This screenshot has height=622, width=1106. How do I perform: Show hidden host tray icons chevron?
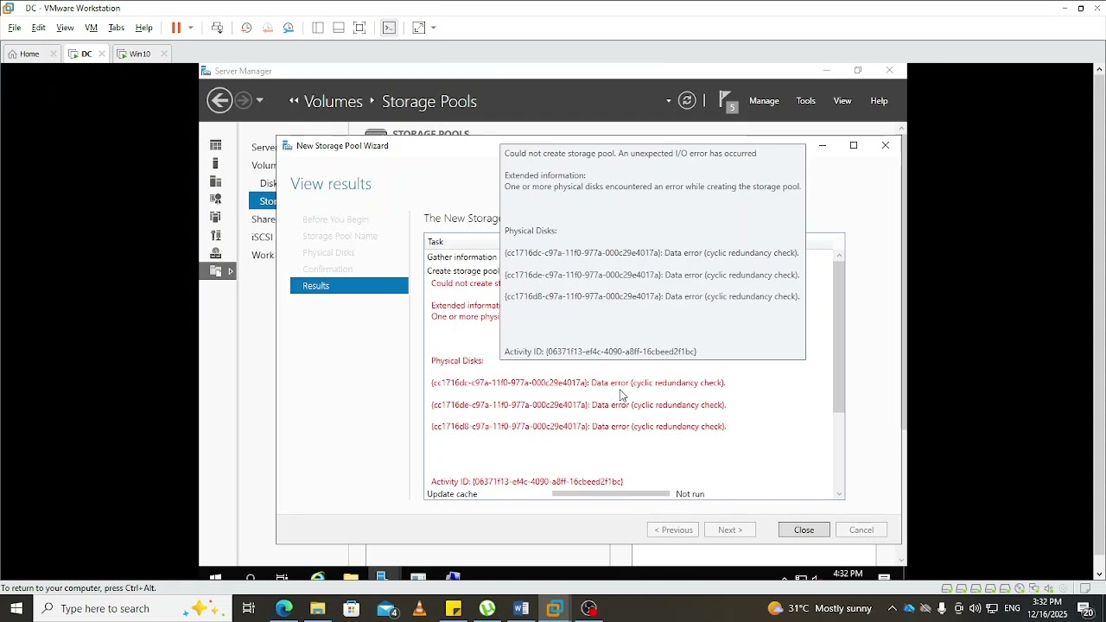(892, 608)
